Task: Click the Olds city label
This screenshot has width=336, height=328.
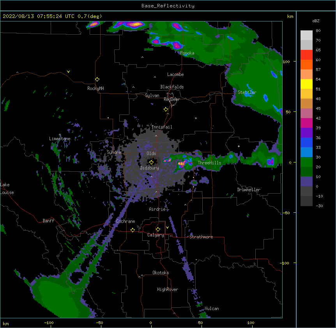Action: (151, 153)
